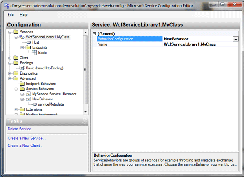
Task: Click the WcfServiceLibrary1.MyClass service gear icon
Action: [22, 37]
